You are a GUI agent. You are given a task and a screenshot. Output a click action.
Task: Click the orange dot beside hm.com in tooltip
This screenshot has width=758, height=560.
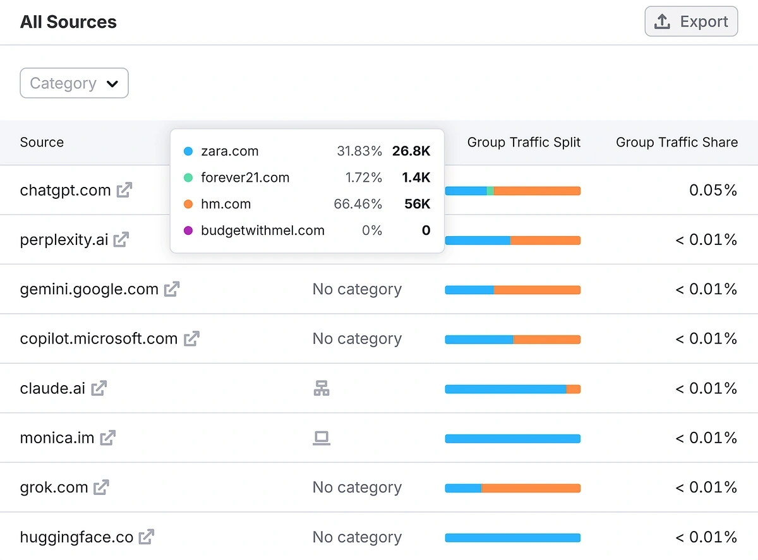point(188,205)
